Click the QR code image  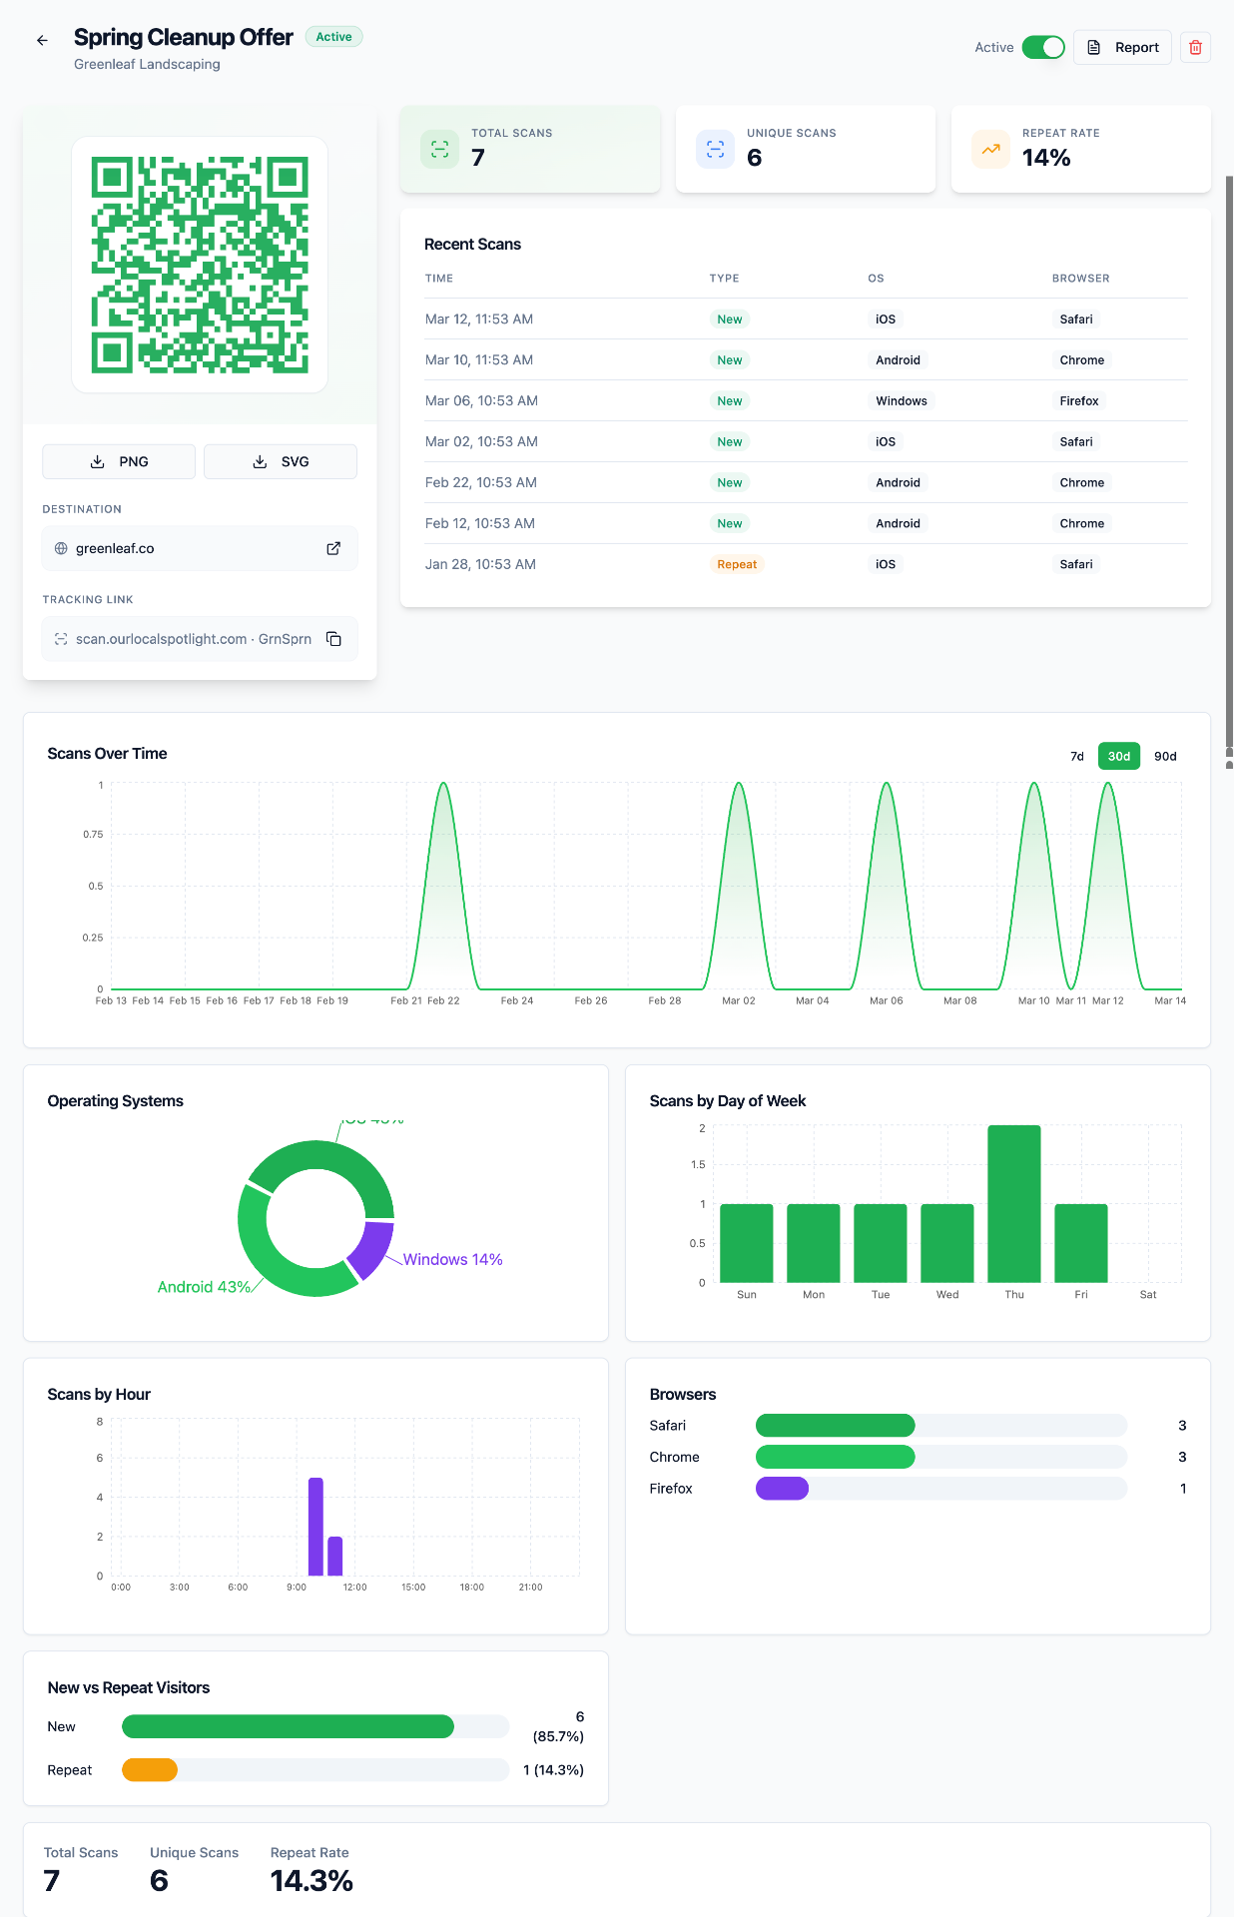pyautogui.click(x=200, y=265)
